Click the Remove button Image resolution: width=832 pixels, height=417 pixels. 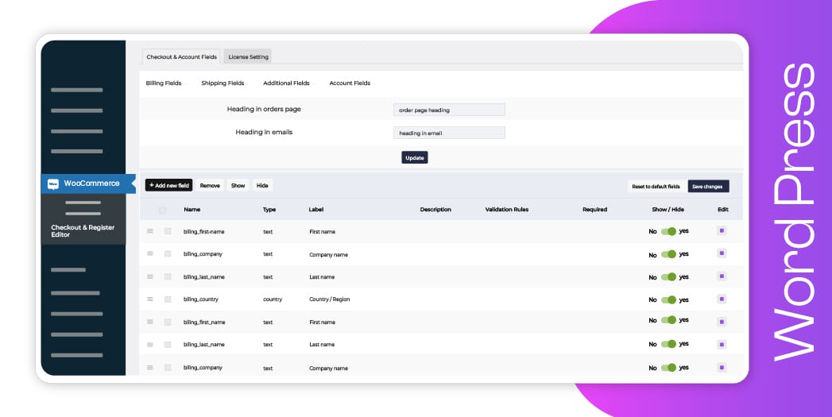tap(210, 186)
